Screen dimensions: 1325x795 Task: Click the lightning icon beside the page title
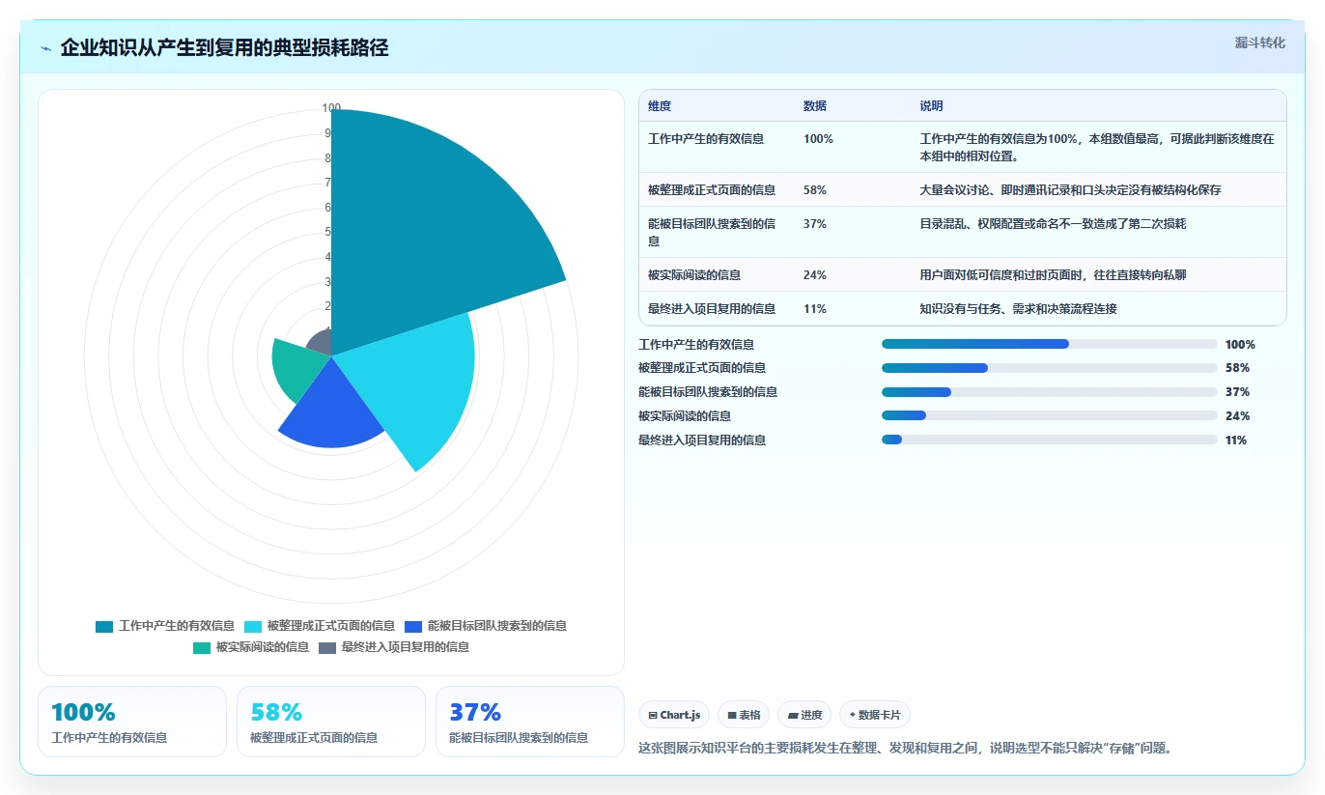click(45, 48)
